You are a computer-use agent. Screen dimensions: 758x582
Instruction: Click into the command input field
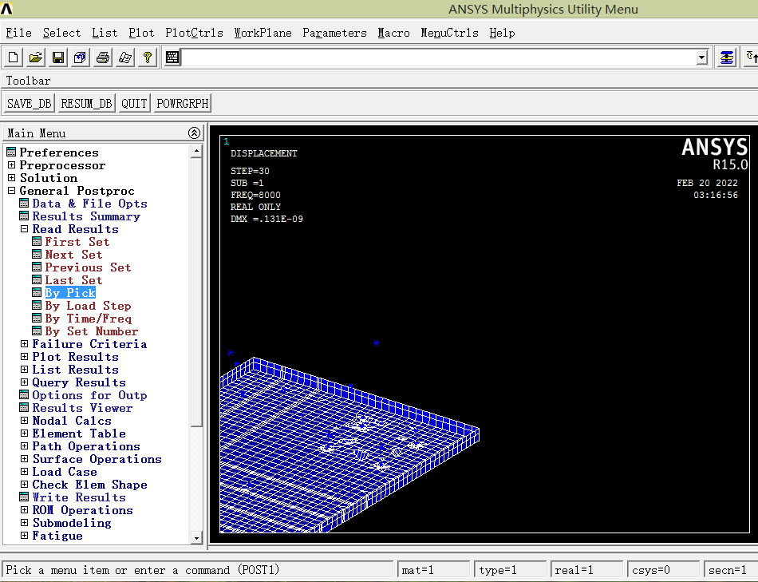[439, 58]
